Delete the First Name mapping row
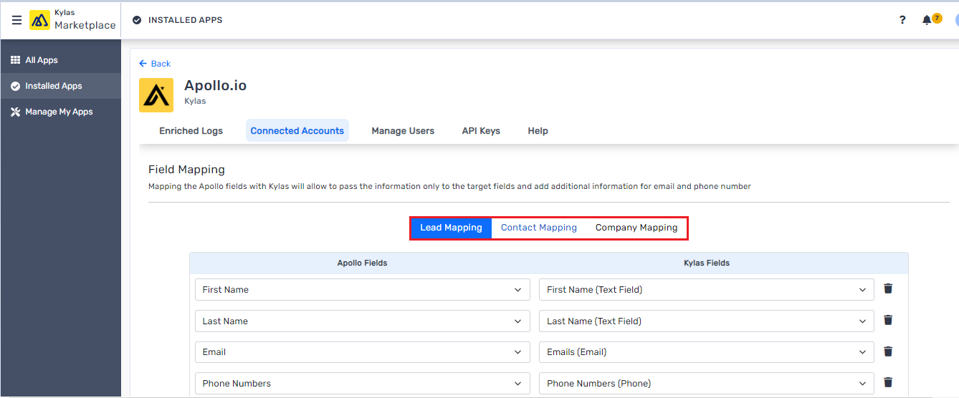 (x=888, y=289)
